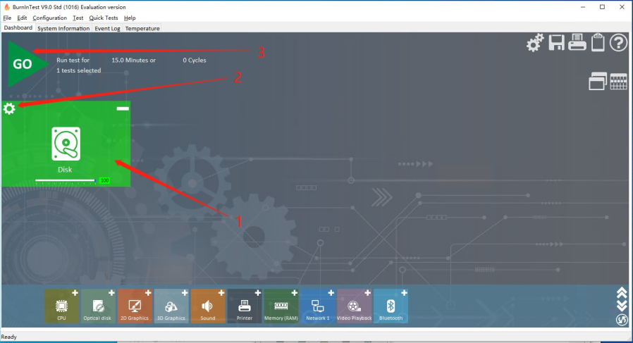Select the Disk test tile icon
633x343 pixels.
click(66, 144)
